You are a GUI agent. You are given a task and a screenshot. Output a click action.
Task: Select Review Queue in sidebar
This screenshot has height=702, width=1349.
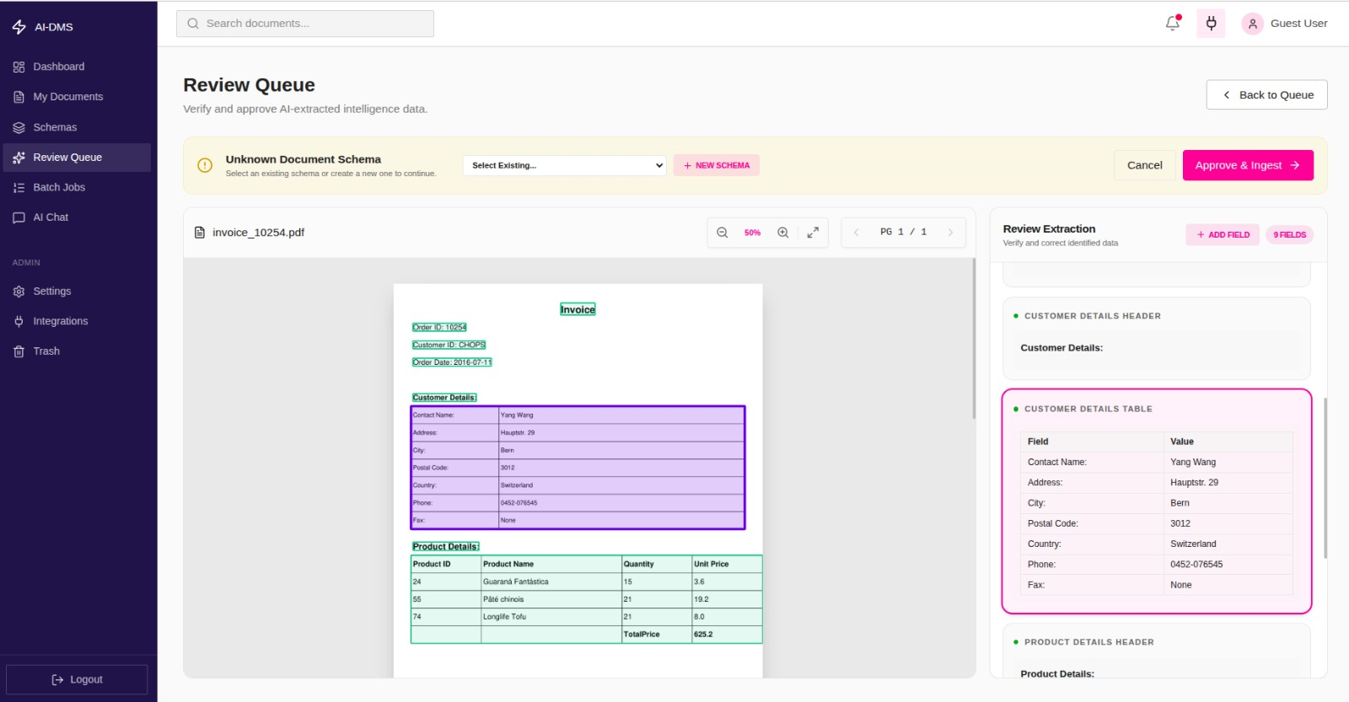pos(77,158)
